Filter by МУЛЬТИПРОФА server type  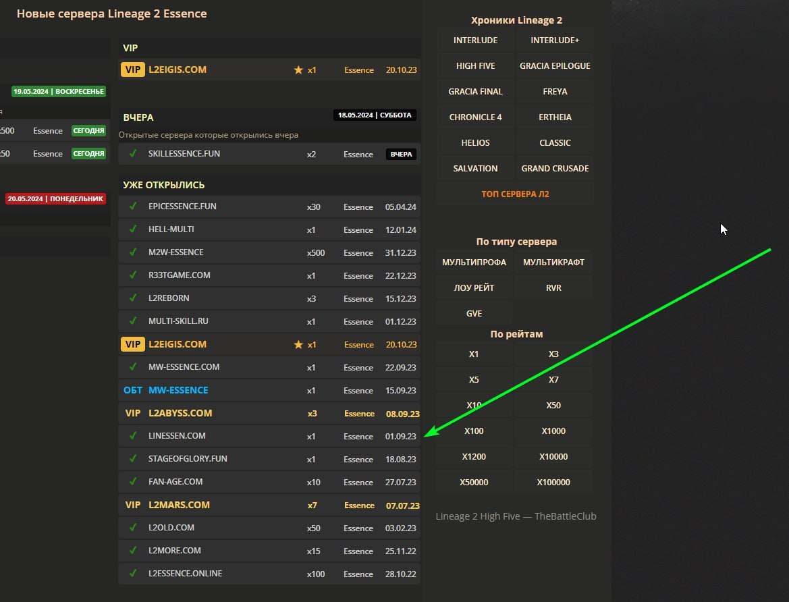(474, 263)
